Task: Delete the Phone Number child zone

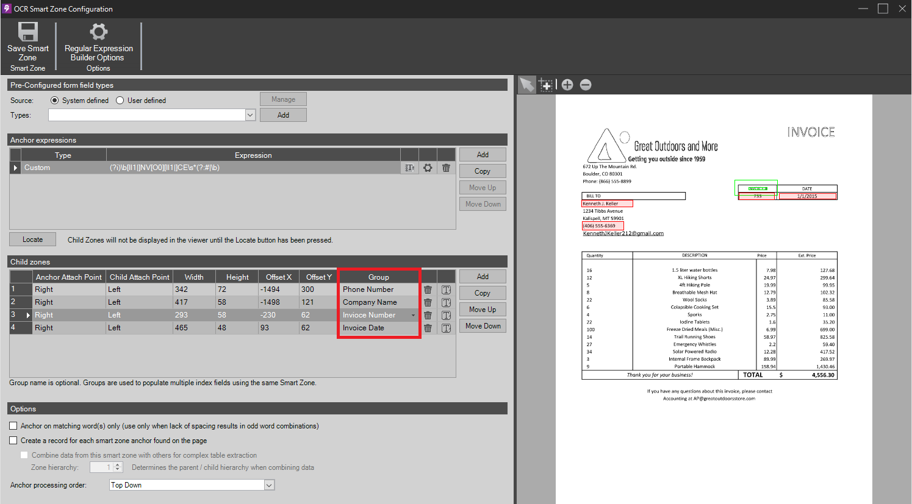Action: pyautogui.click(x=428, y=290)
